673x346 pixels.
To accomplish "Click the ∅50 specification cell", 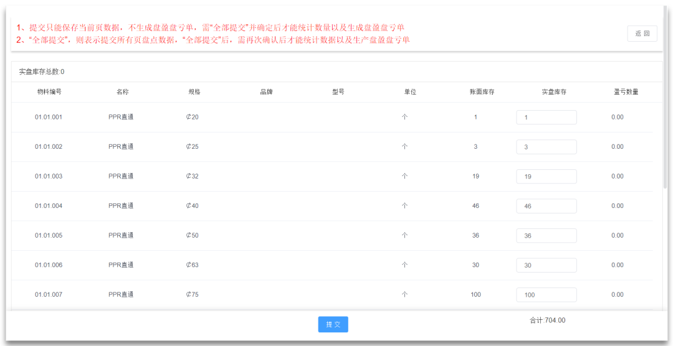I will 193,235.
